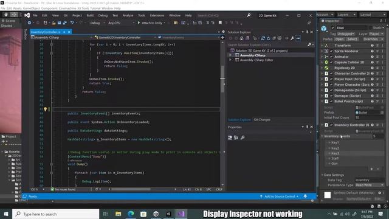Viewport: 389px width, 219px height.
Task: Toggle the Sprite Renderer enabled checkbox
Action: tap(331, 51)
